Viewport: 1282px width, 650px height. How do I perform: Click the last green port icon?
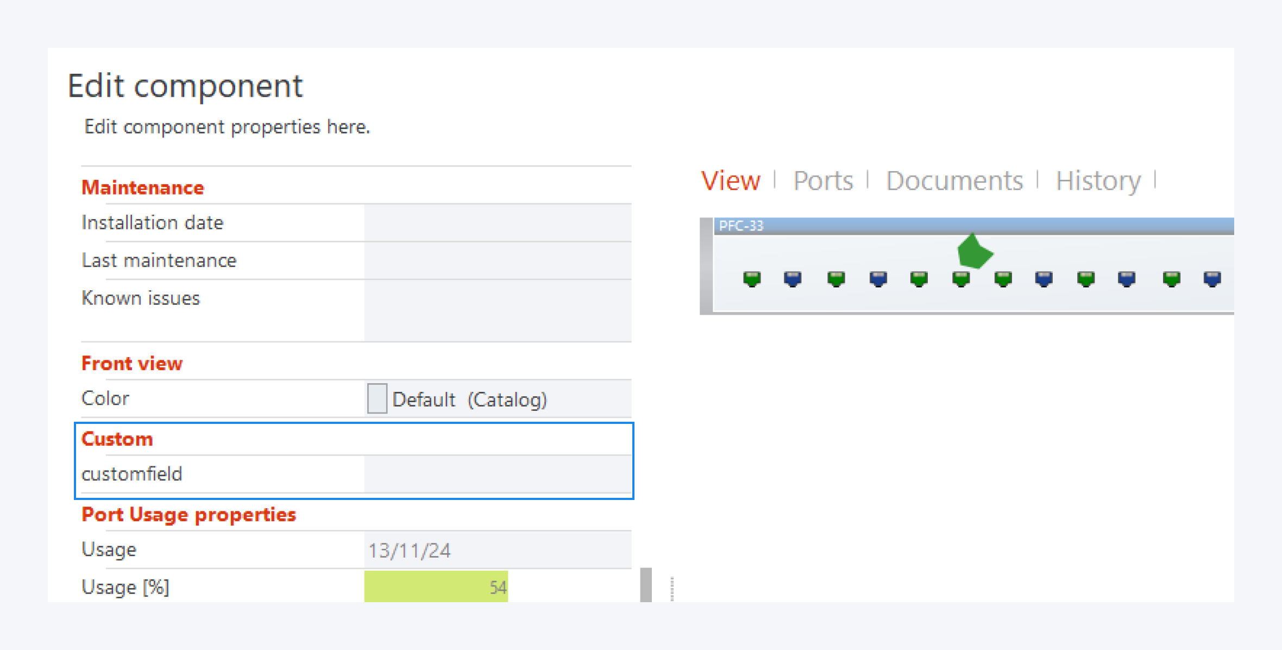[x=1171, y=279]
